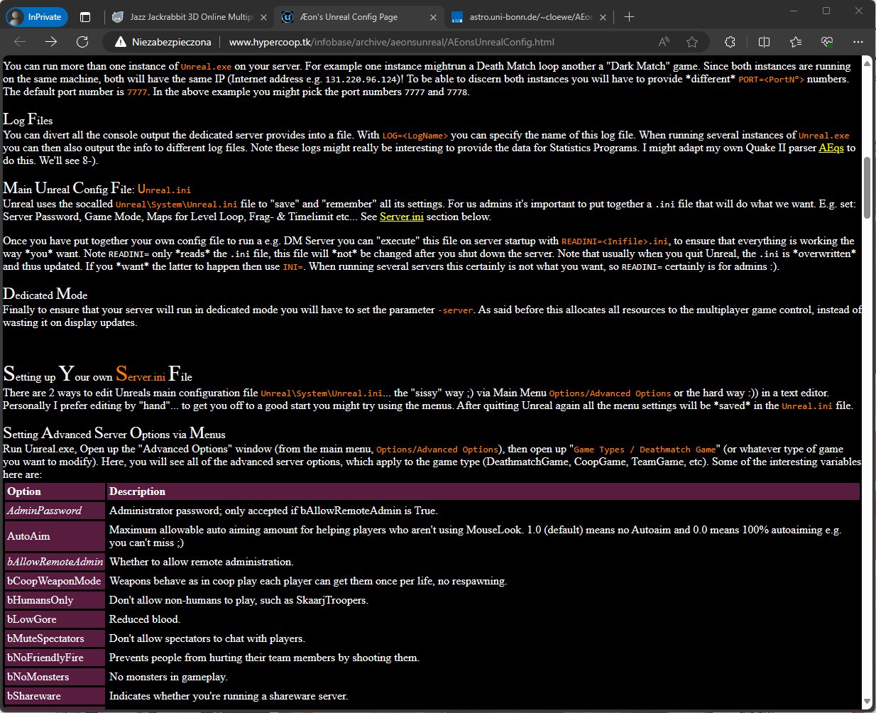The image size is (876, 713).
Task: Click the address bar URL
Action: point(391,42)
